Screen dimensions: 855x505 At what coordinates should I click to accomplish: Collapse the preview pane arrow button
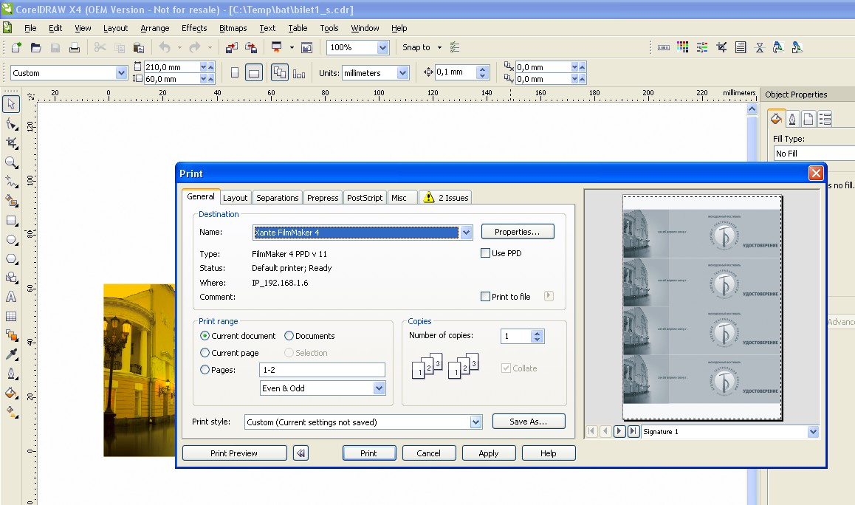click(x=301, y=453)
